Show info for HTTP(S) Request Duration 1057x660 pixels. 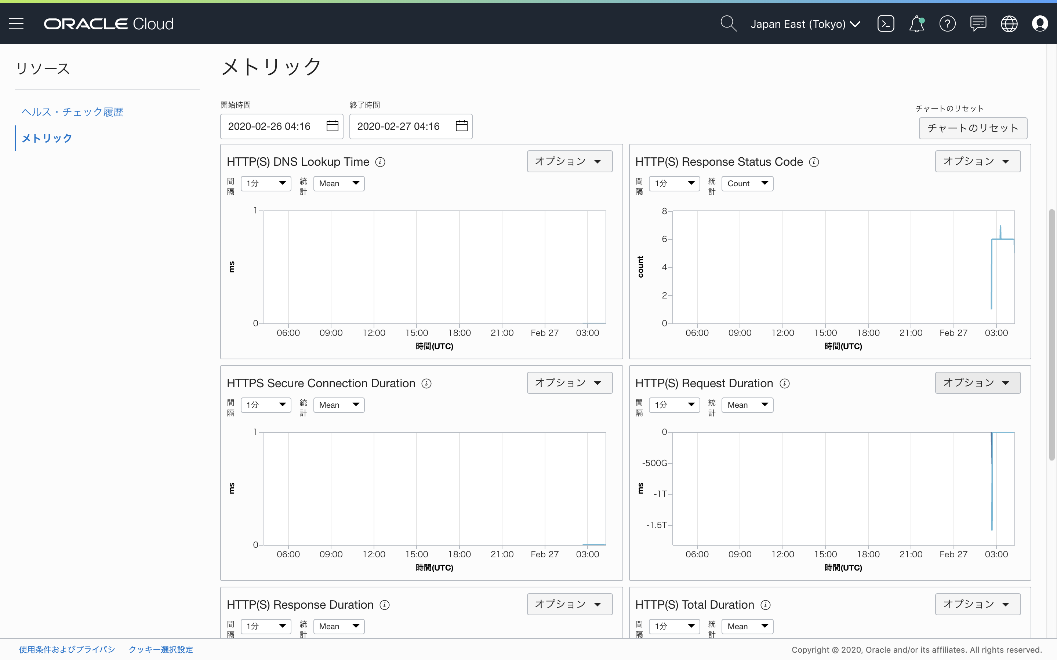[x=785, y=383]
